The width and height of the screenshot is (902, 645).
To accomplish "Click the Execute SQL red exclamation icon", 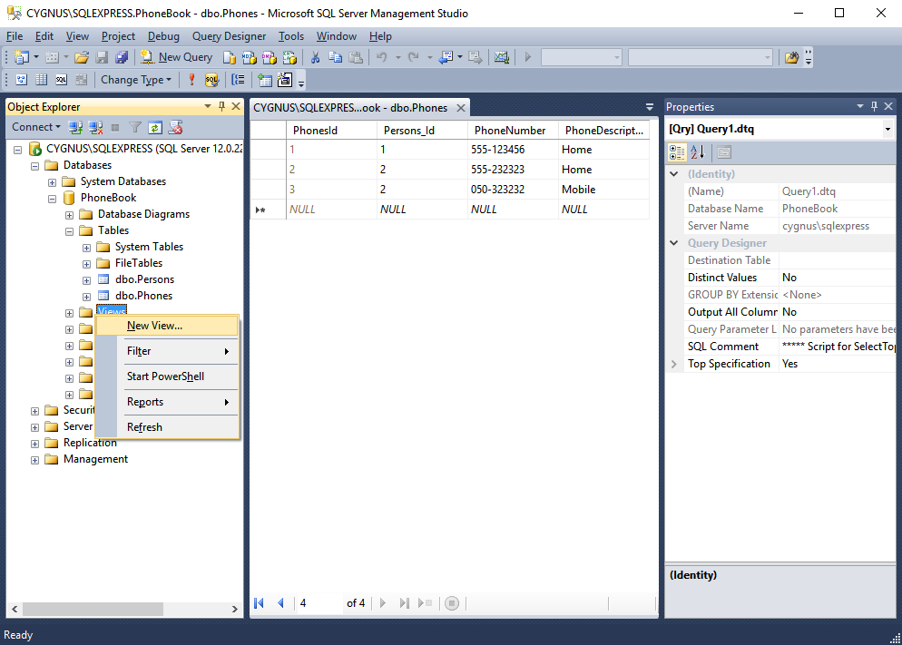I will click(x=191, y=80).
